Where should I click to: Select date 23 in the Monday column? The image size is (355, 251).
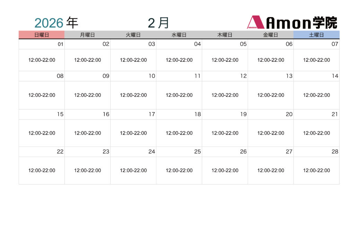tap(106, 152)
